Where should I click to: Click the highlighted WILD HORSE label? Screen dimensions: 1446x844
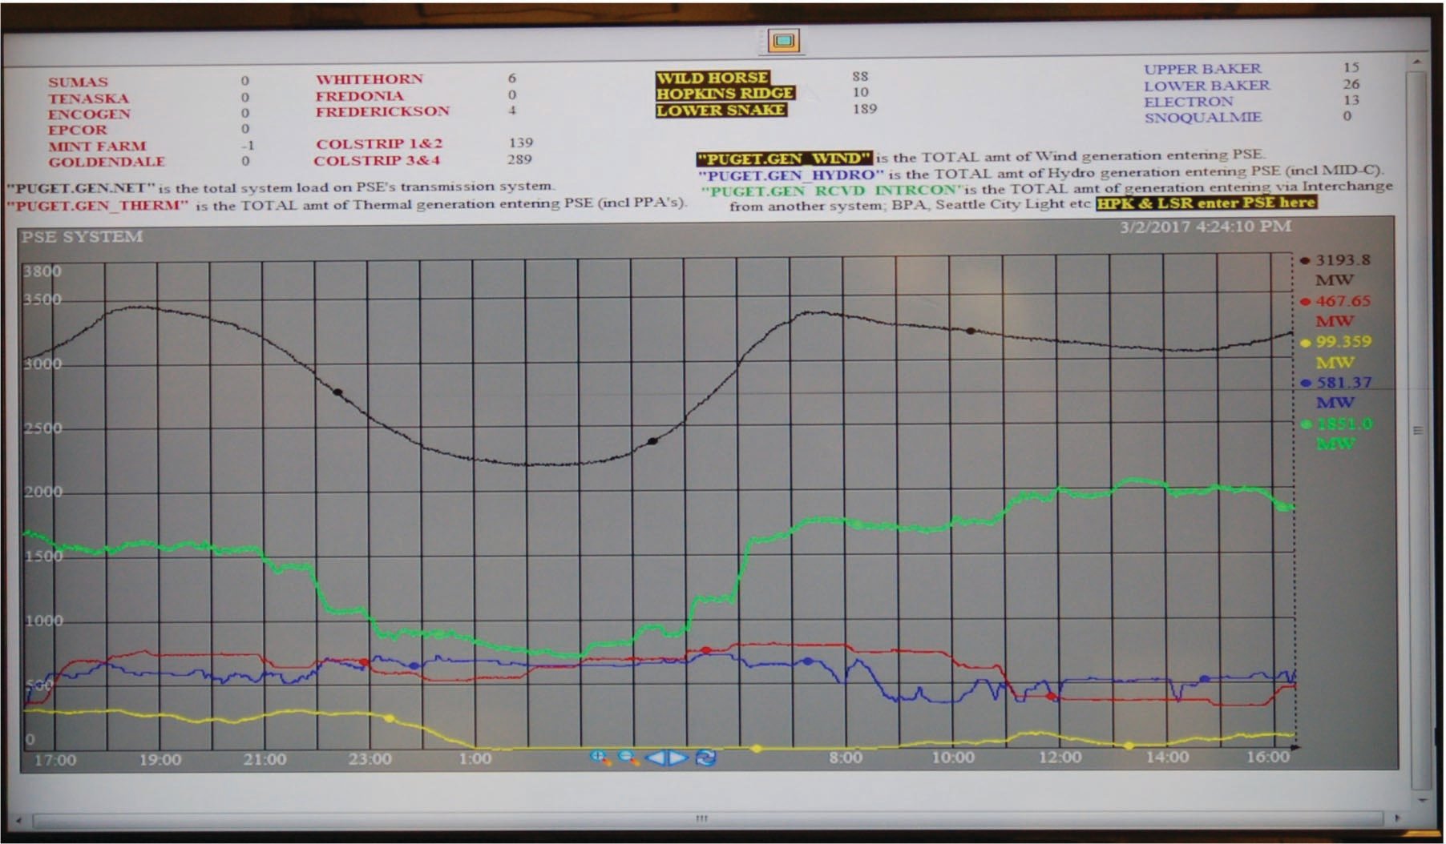point(712,78)
